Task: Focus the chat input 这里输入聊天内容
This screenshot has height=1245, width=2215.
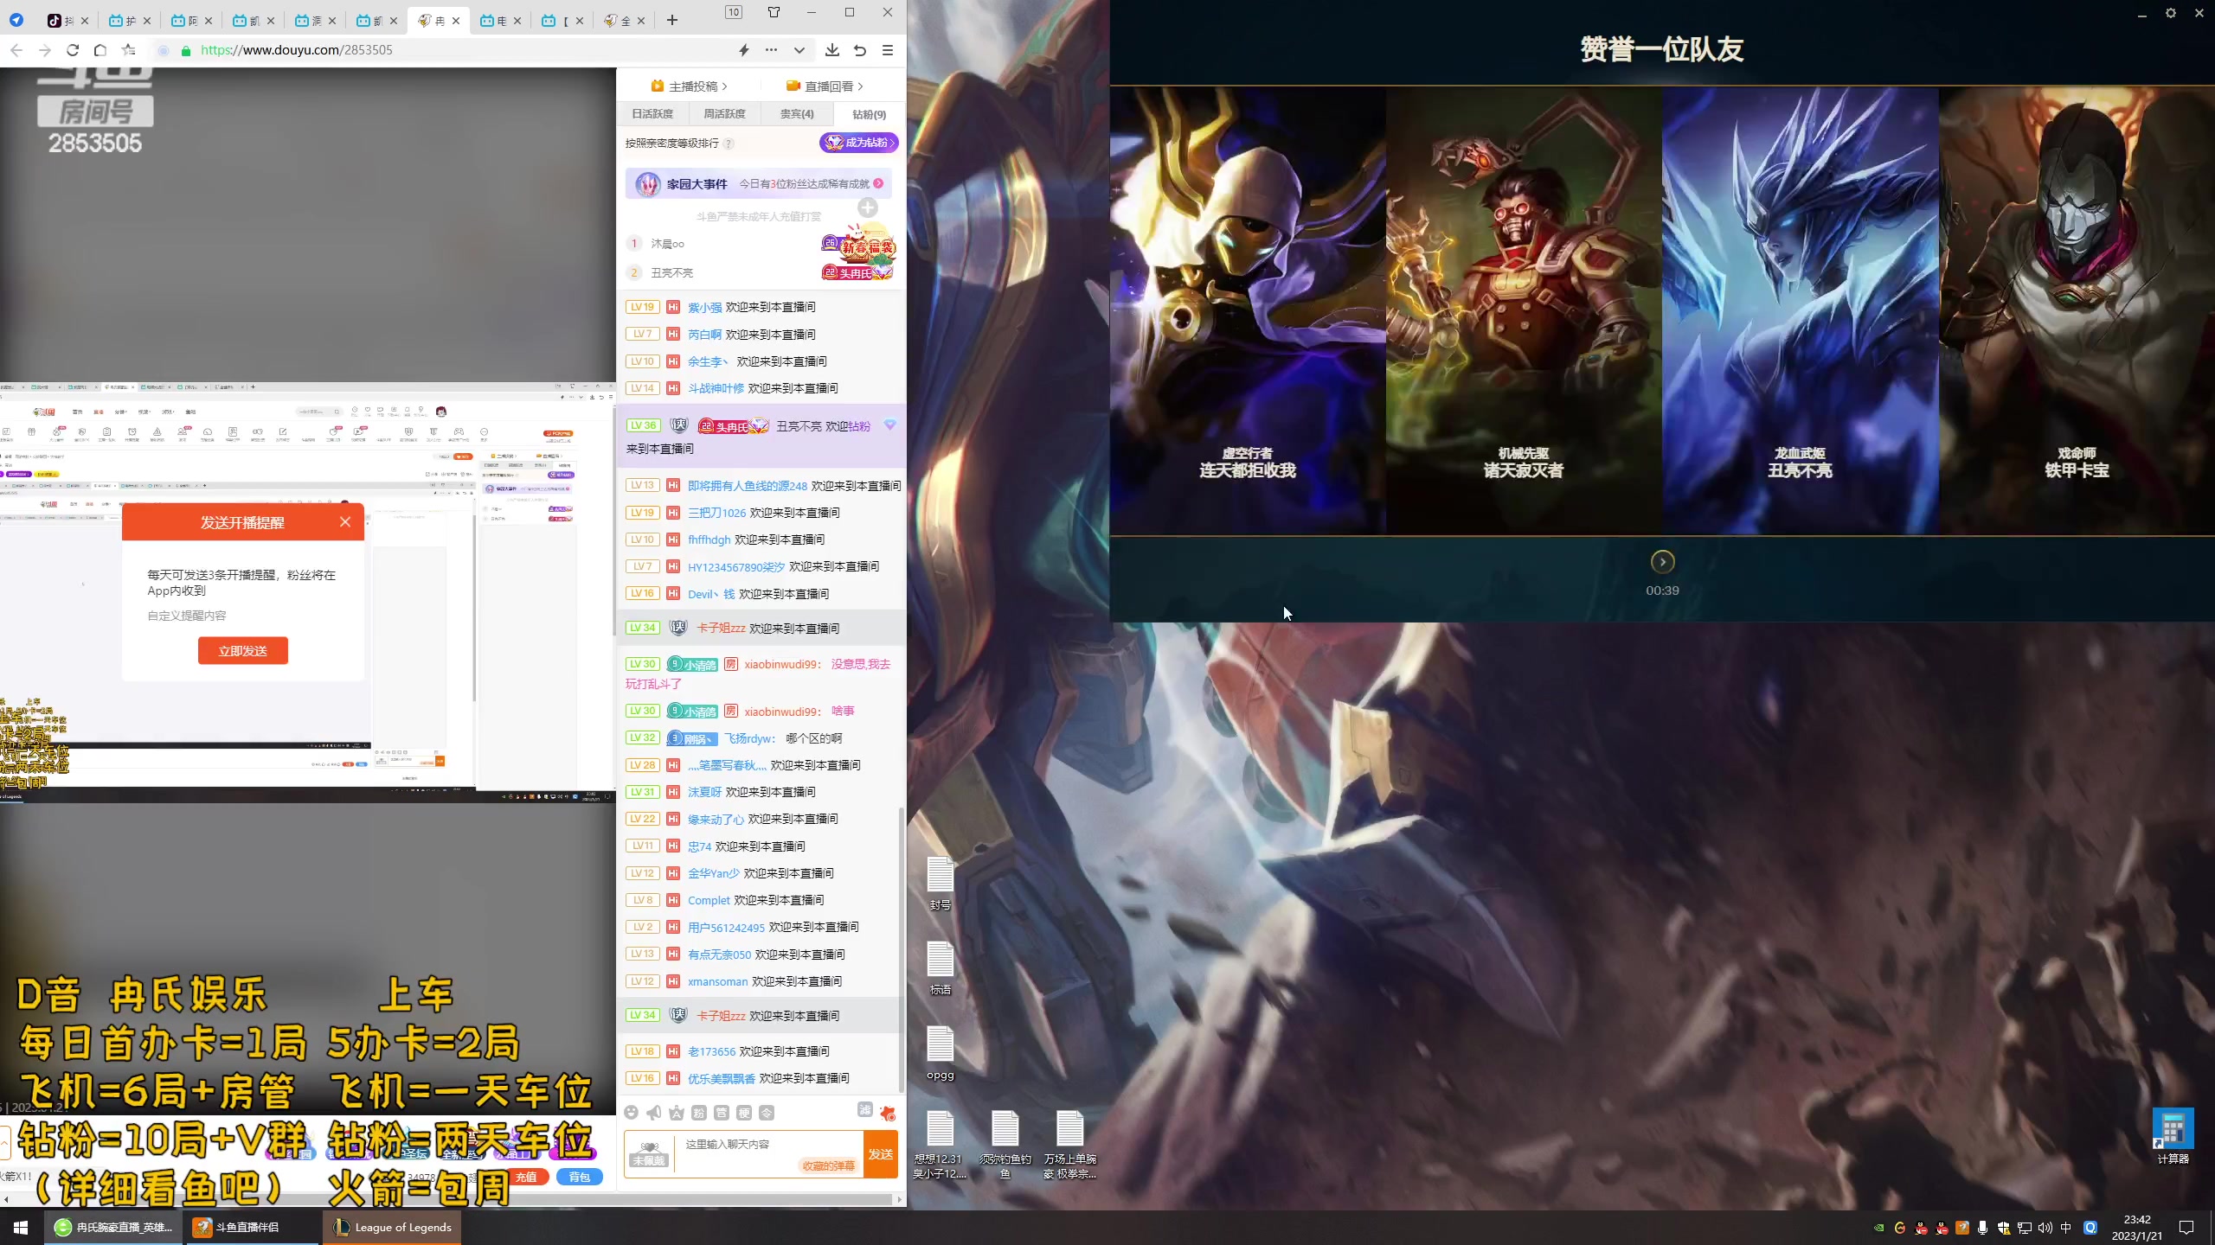Action: (x=768, y=1144)
